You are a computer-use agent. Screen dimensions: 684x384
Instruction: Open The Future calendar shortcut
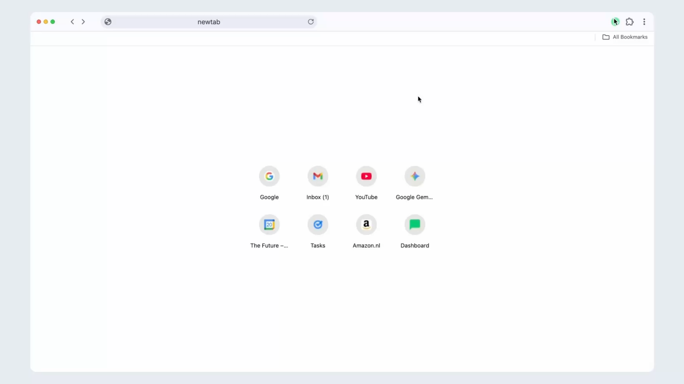(x=269, y=225)
